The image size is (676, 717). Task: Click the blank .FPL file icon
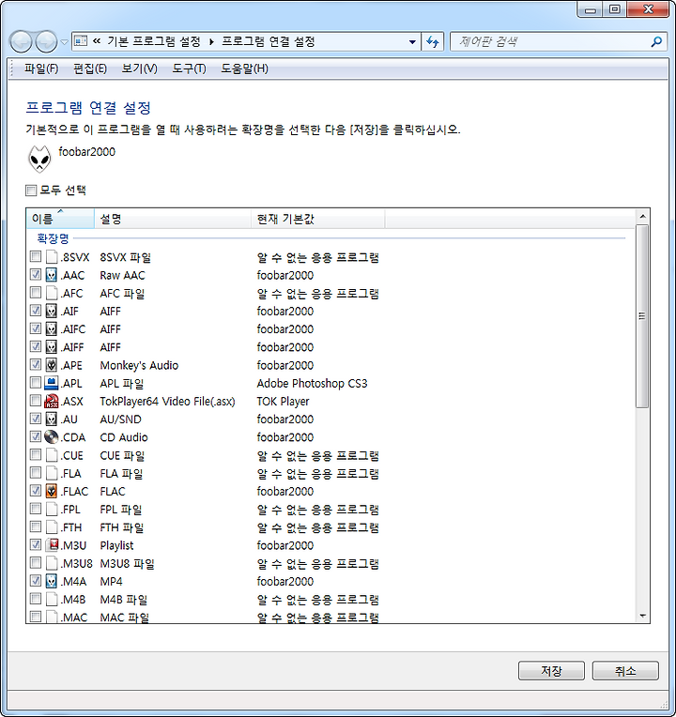52,509
